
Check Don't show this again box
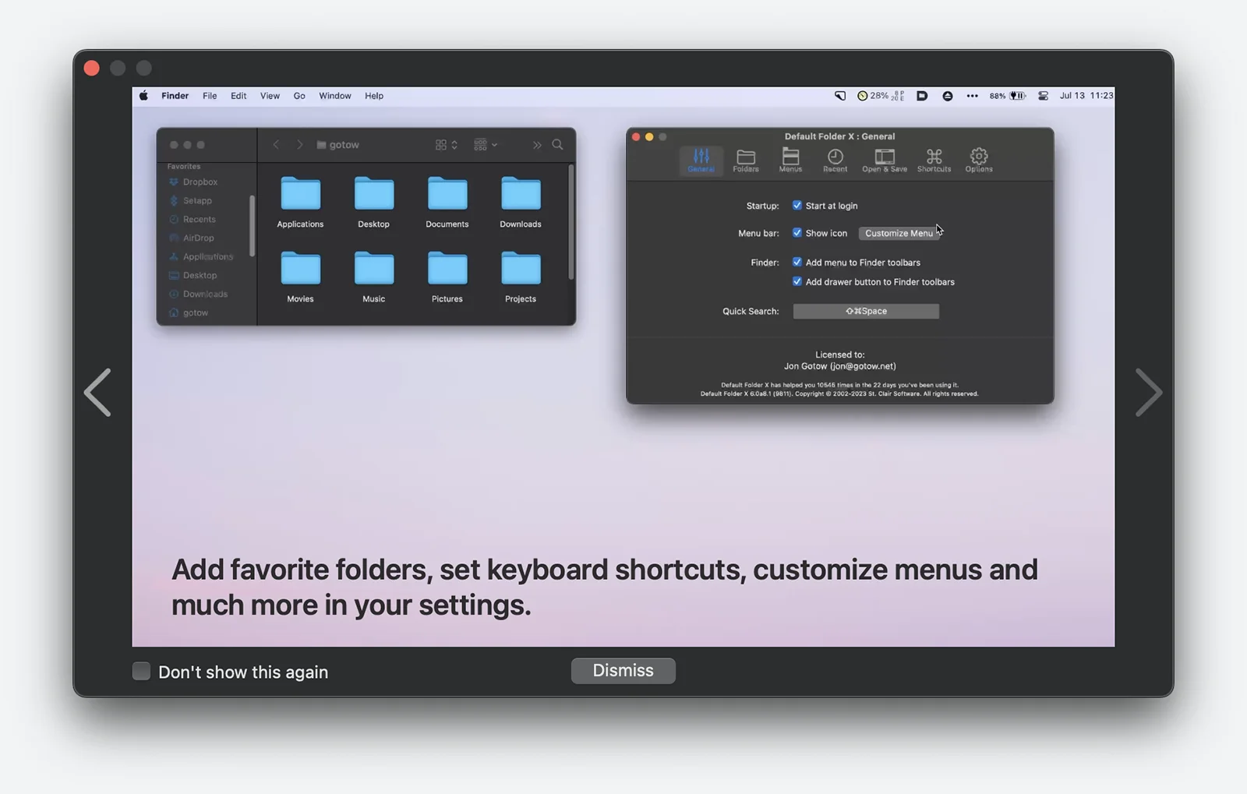tap(141, 671)
